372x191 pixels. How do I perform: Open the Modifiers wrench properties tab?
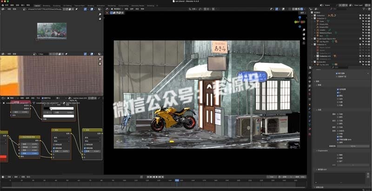coord(310,109)
